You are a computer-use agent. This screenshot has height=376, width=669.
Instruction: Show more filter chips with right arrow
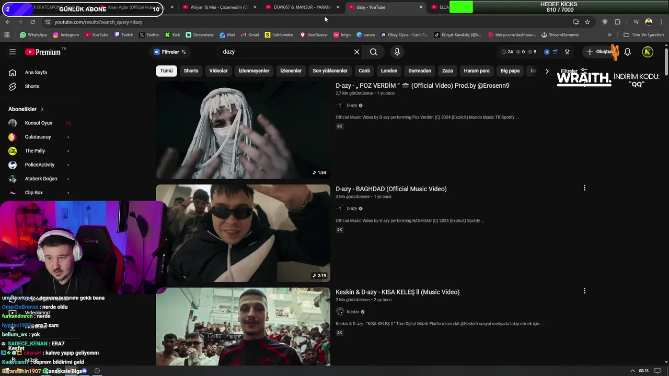(547, 71)
